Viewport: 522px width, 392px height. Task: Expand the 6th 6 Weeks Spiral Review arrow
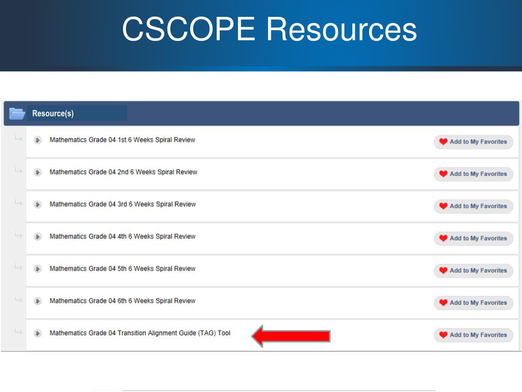[38, 301]
